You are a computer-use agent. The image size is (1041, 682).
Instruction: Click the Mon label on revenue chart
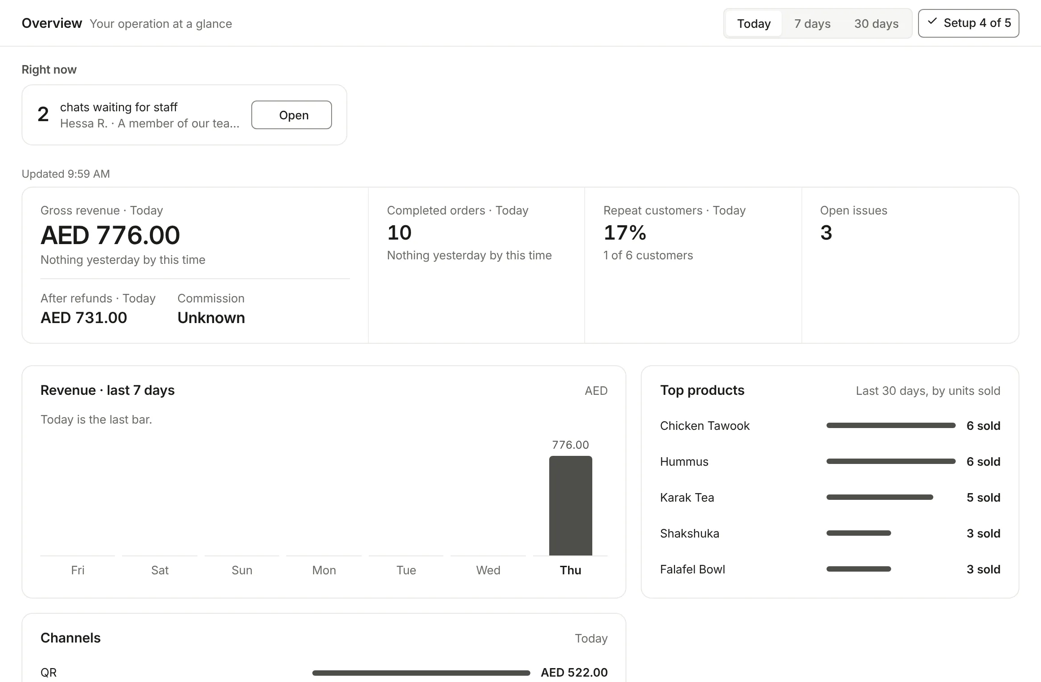(x=324, y=570)
